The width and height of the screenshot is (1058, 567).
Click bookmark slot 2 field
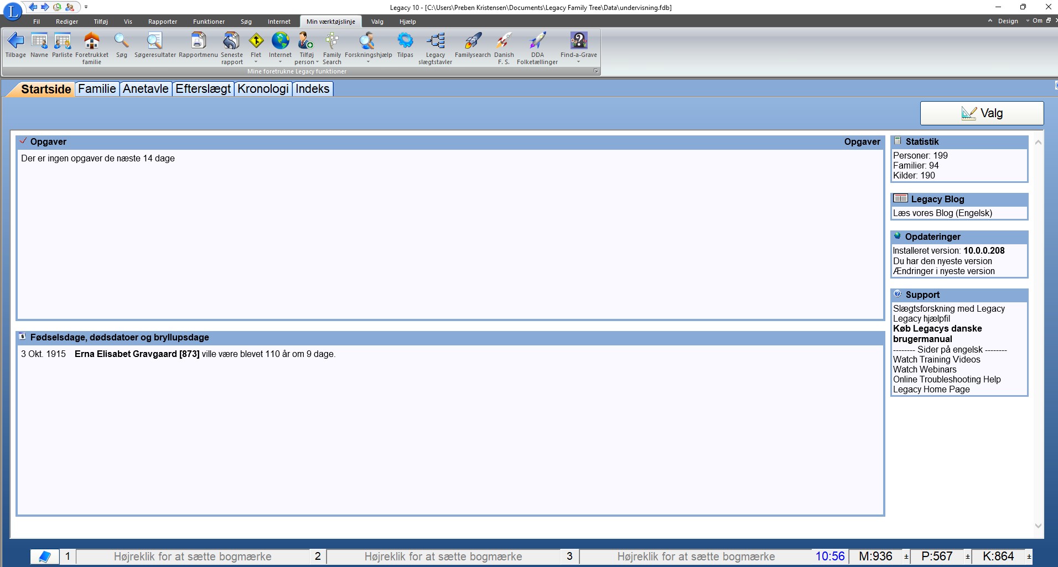tap(443, 556)
